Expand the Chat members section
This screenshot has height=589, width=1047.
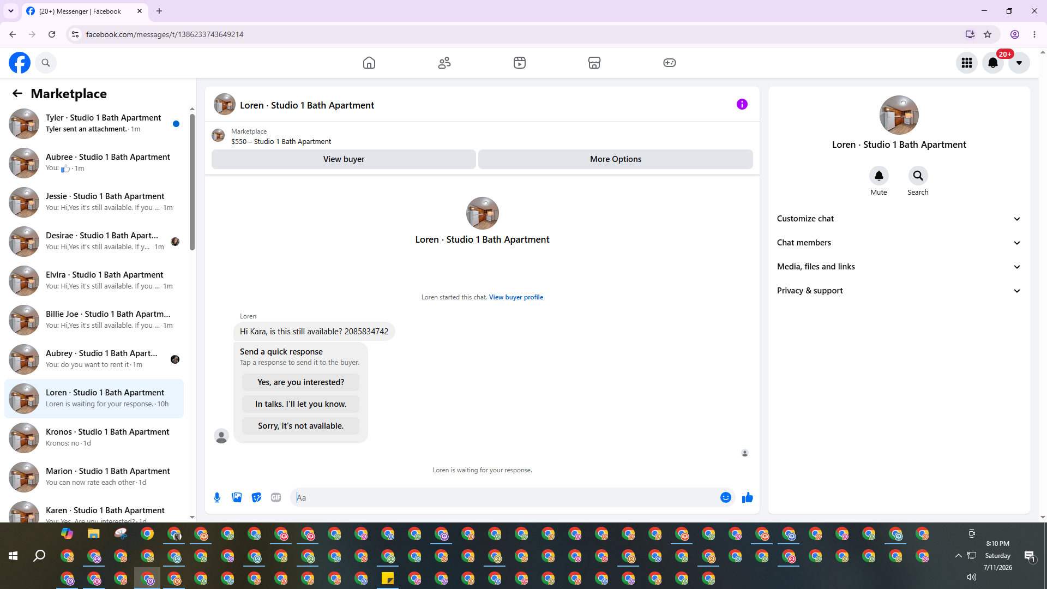[x=899, y=243]
